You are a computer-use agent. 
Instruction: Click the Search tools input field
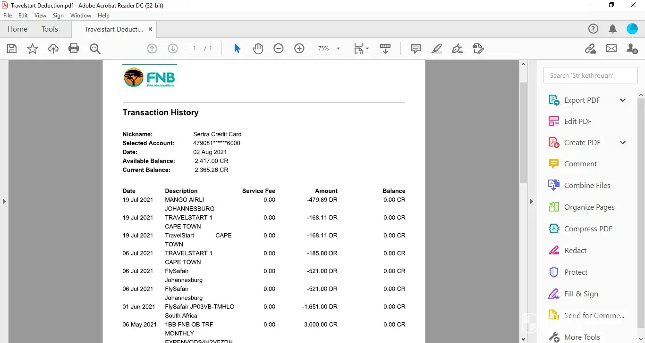(590, 75)
